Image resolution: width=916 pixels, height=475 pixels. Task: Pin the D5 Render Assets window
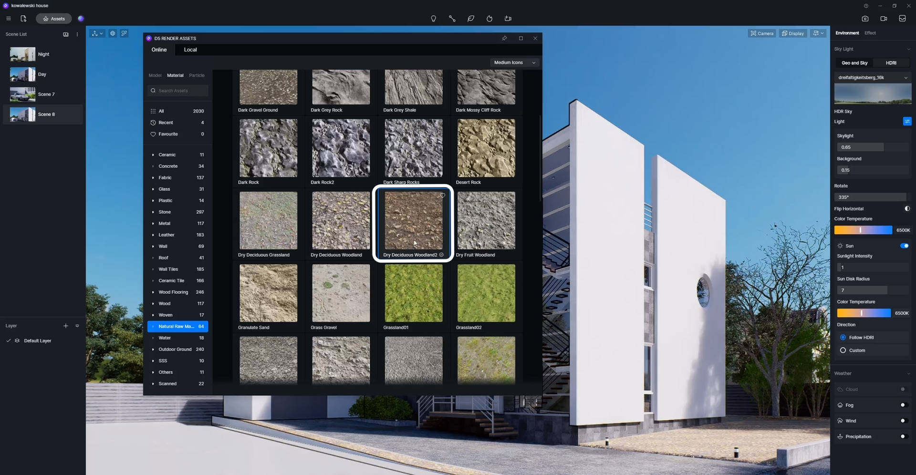pos(504,38)
